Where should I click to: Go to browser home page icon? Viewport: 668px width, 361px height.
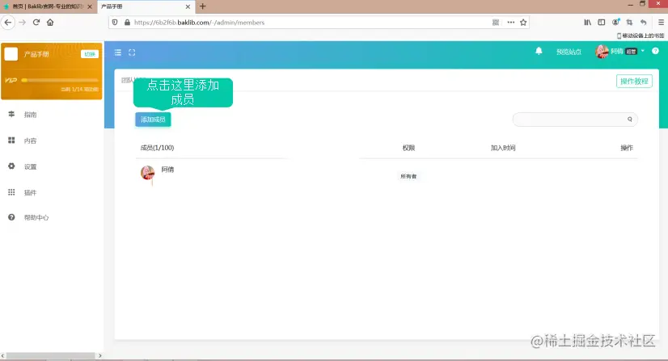pos(50,22)
